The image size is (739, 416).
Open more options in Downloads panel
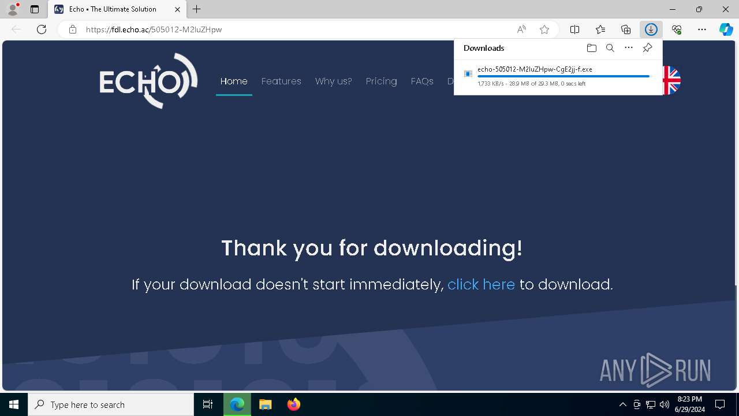629,48
